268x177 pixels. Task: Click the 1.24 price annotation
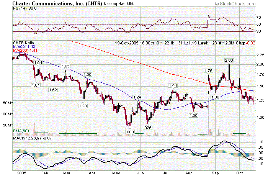tap(137, 97)
